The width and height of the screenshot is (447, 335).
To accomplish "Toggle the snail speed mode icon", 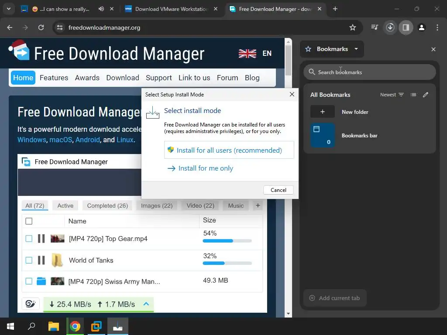I will (30, 304).
